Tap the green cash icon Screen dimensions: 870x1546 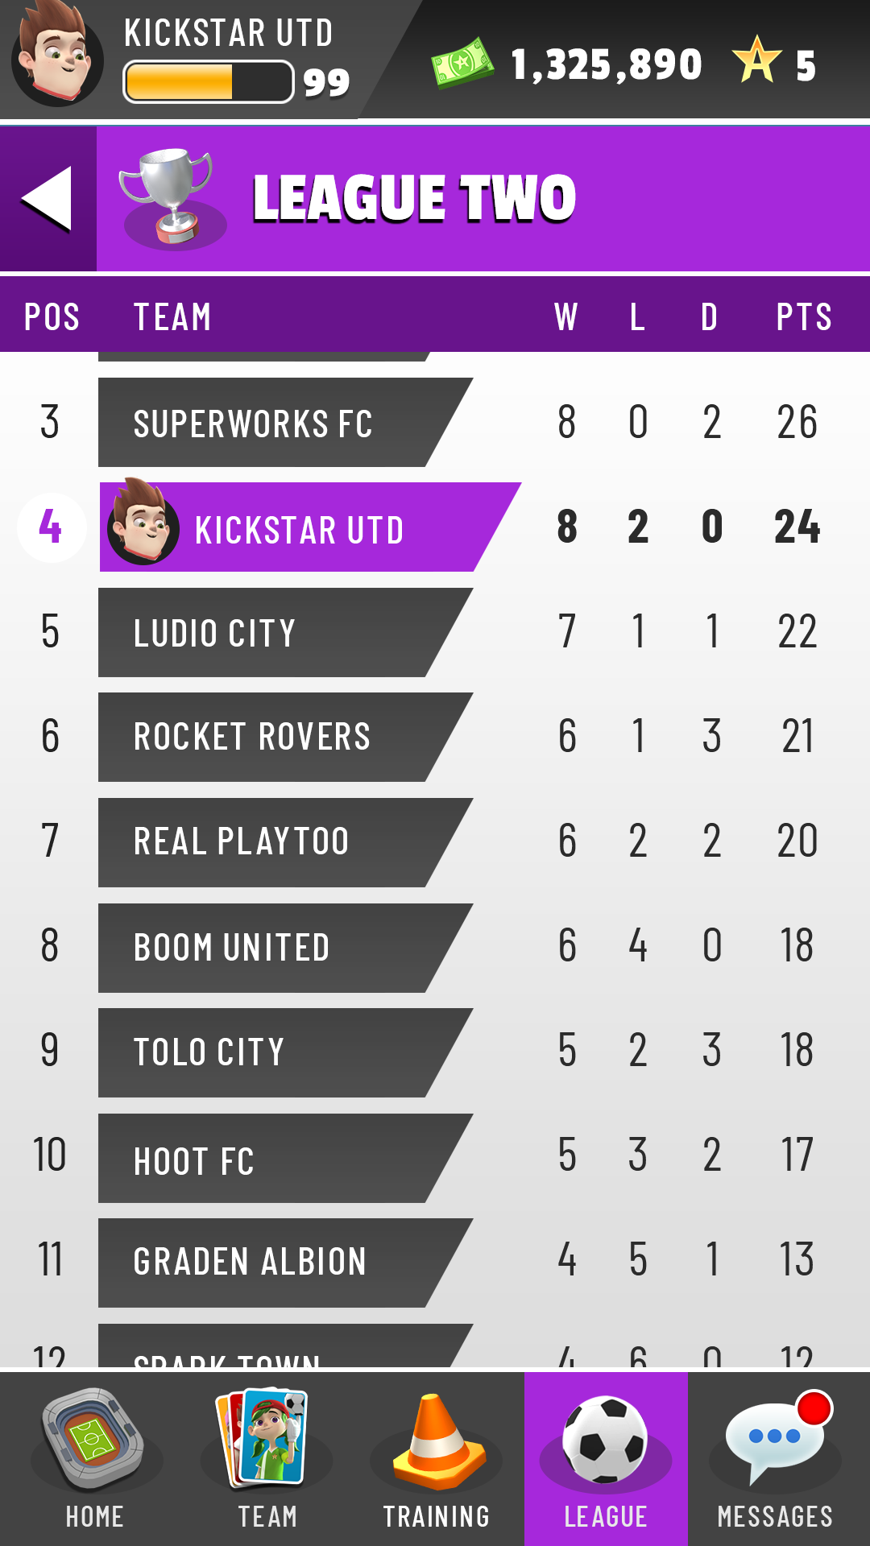pos(462,63)
